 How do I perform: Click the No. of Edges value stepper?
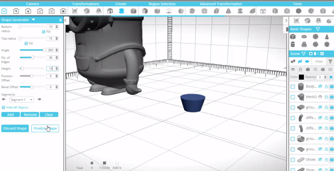pos(57,57)
